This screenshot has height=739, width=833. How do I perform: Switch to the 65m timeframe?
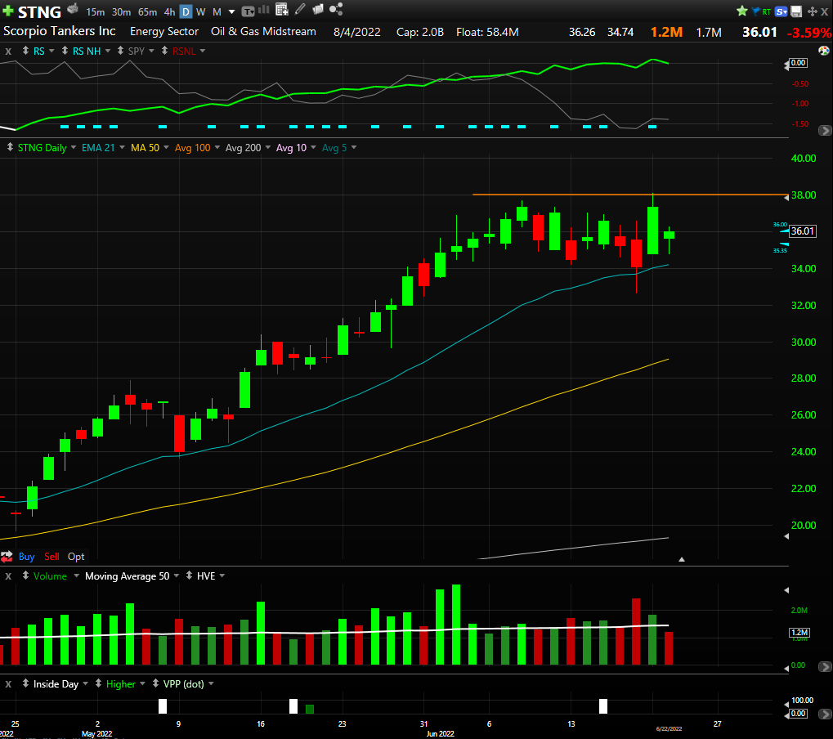click(x=147, y=11)
